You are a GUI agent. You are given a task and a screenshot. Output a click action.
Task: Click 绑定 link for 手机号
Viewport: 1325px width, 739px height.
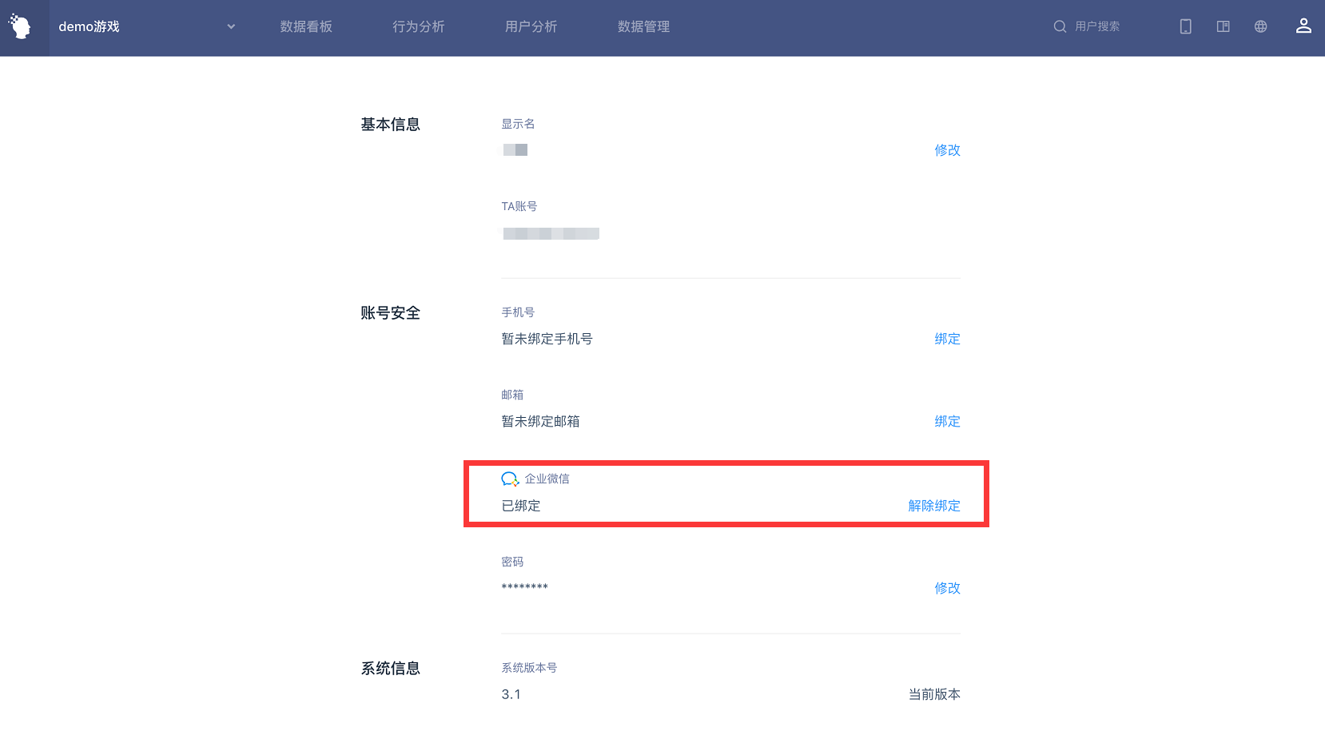click(x=947, y=339)
